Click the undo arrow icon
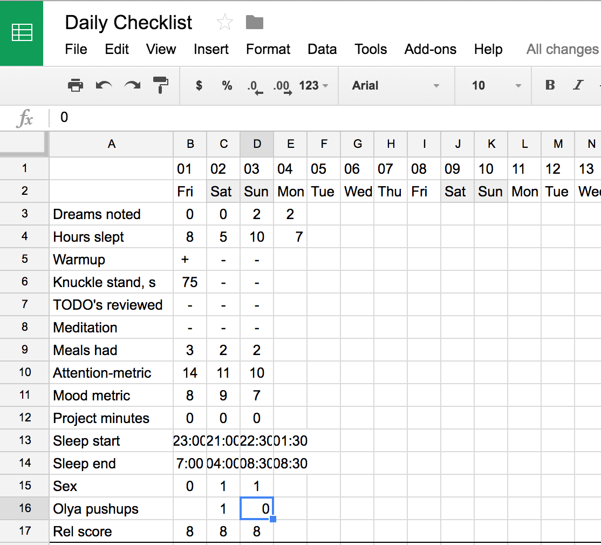 pyautogui.click(x=104, y=85)
